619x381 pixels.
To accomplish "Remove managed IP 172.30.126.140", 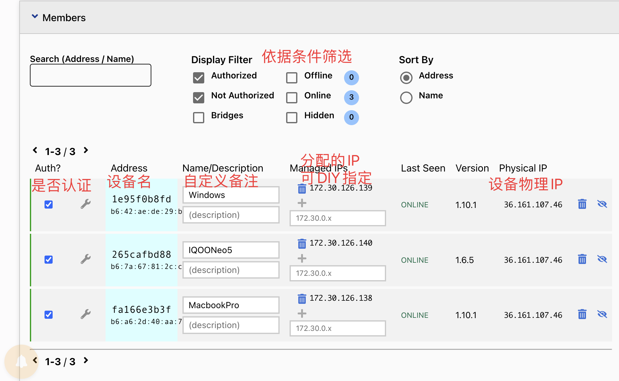I will coord(302,244).
